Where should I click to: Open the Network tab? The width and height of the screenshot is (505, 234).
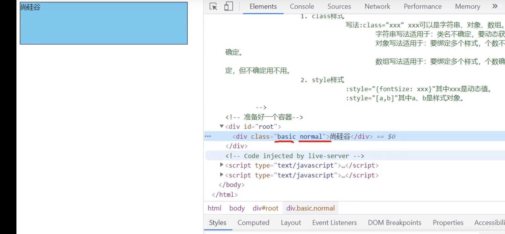377,6
